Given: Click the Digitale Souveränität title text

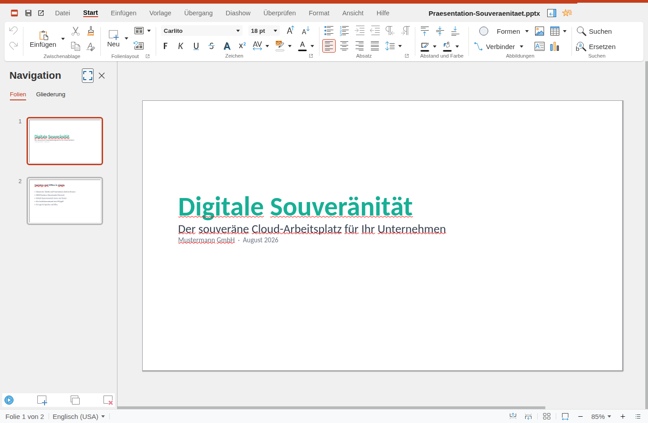Looking at the screenshot, I should click(x=295, y=207).
